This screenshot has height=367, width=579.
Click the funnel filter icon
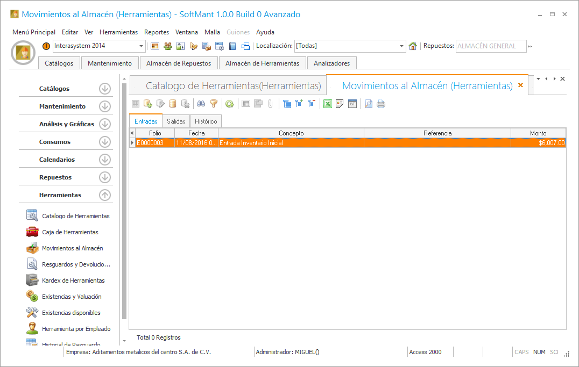[214, 104]
